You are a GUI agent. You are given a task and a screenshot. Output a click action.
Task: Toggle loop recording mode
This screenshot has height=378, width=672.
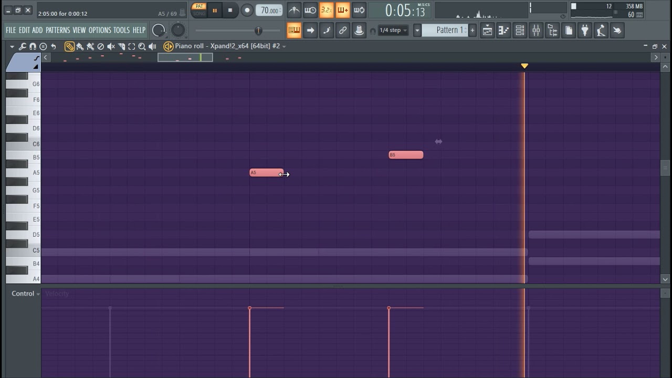click(359, 10)
